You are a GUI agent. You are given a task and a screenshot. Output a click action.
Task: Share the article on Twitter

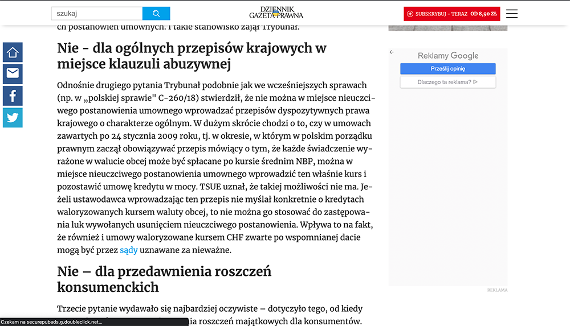click(x=13, y=117)
